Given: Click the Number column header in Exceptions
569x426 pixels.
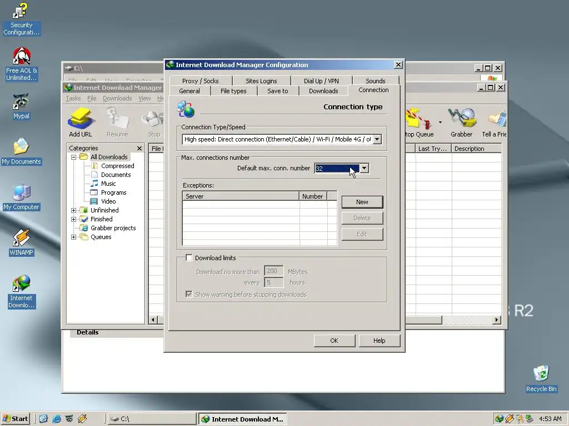Looking at the screenshot, I should pos(313,196).
